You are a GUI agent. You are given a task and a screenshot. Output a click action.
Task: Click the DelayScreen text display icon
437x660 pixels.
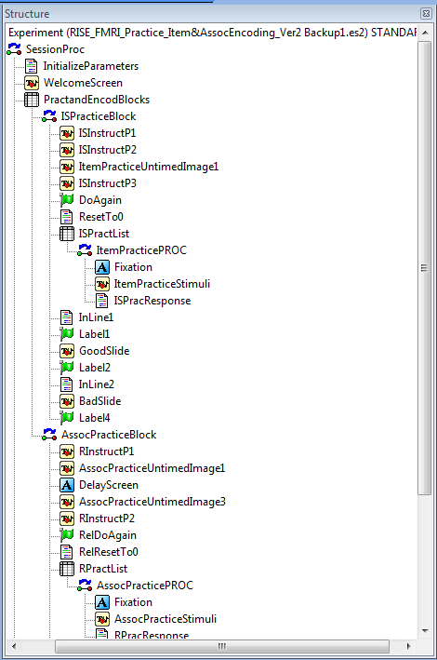pos(67,485)
